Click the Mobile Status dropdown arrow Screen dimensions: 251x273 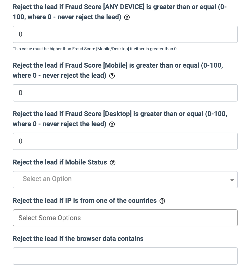click(232, 180)
